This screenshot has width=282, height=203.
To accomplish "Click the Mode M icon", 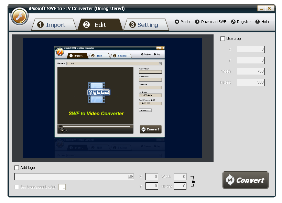I will point(177,22).
